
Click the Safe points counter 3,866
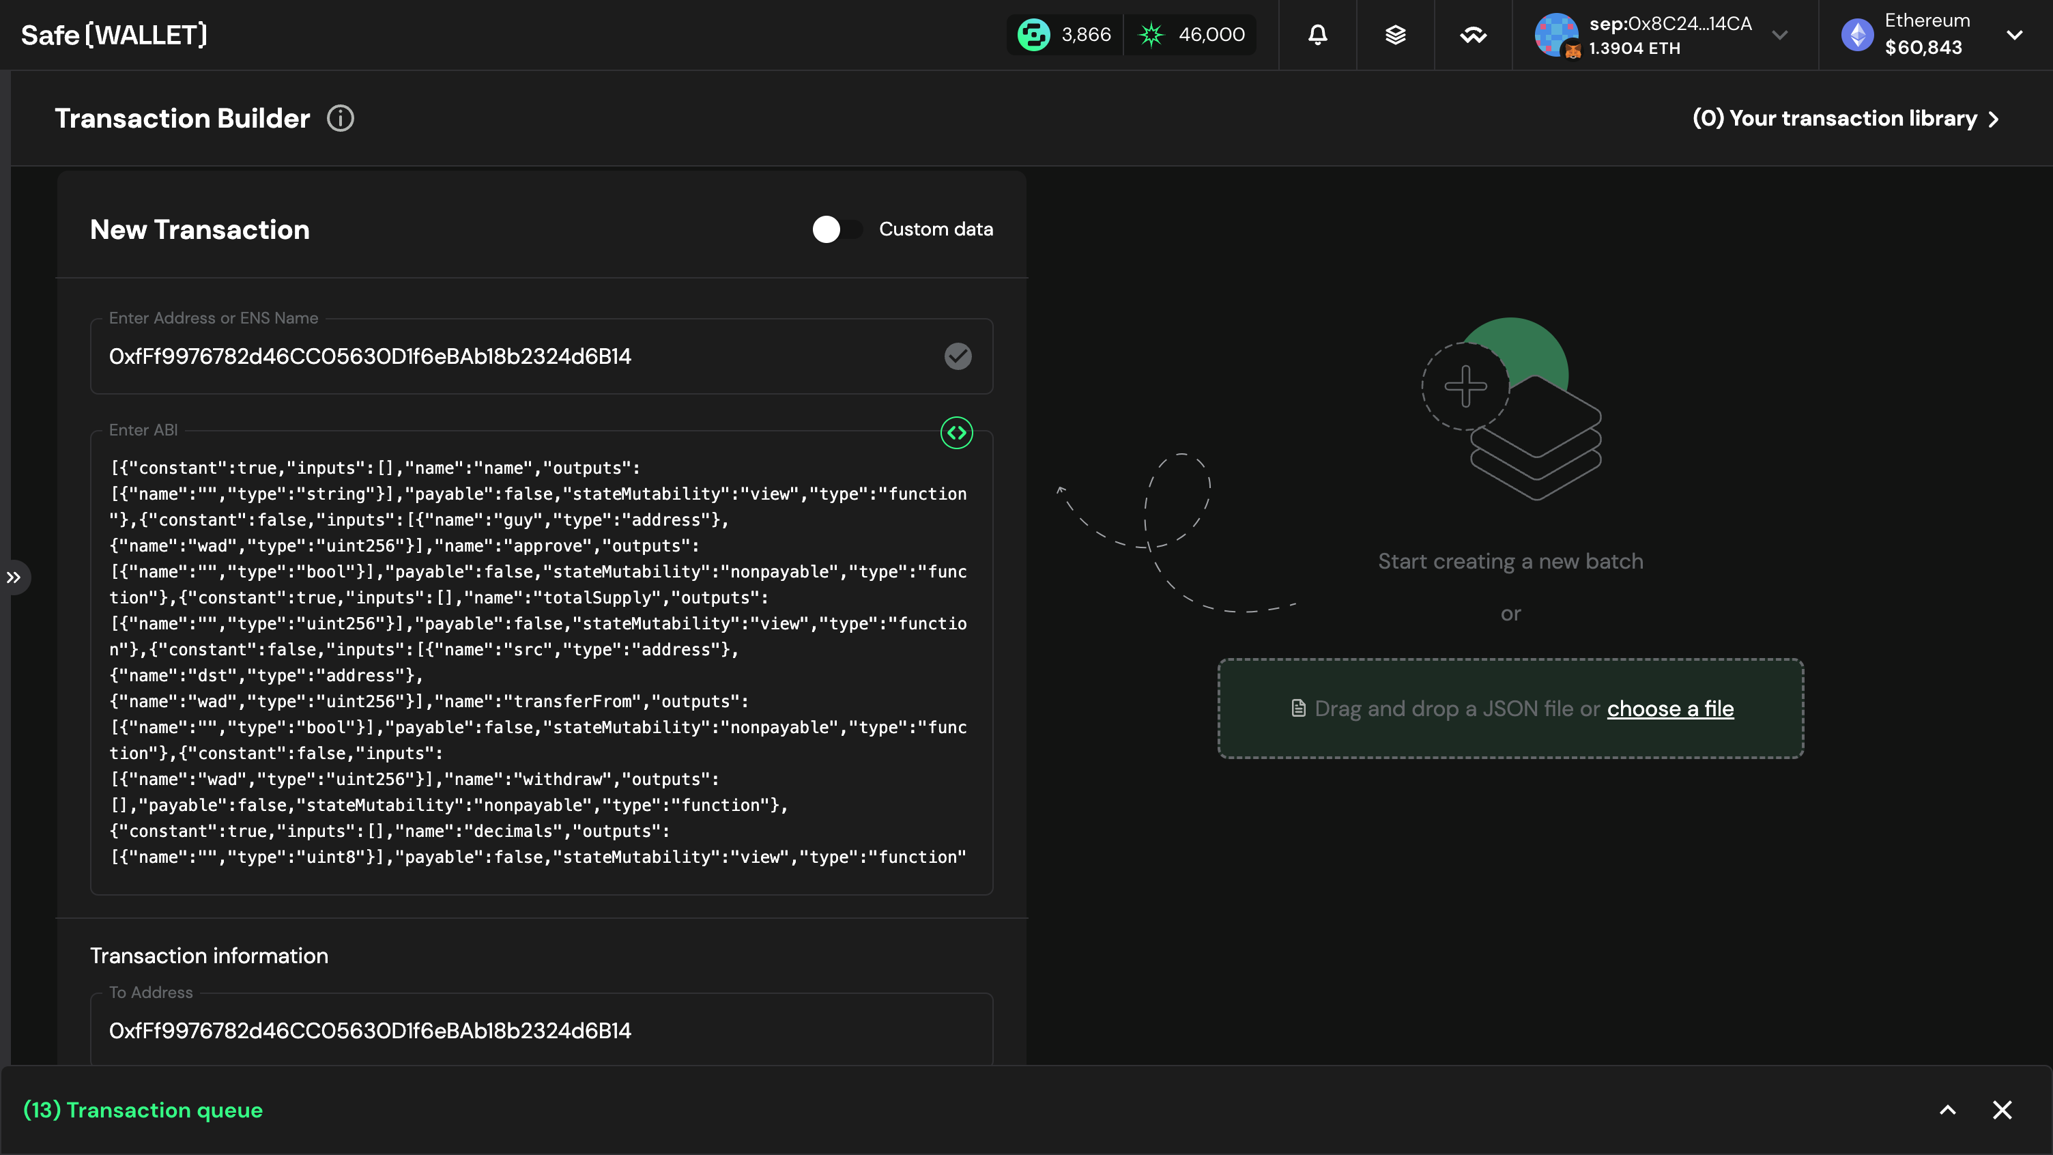tap(1065, 35)
